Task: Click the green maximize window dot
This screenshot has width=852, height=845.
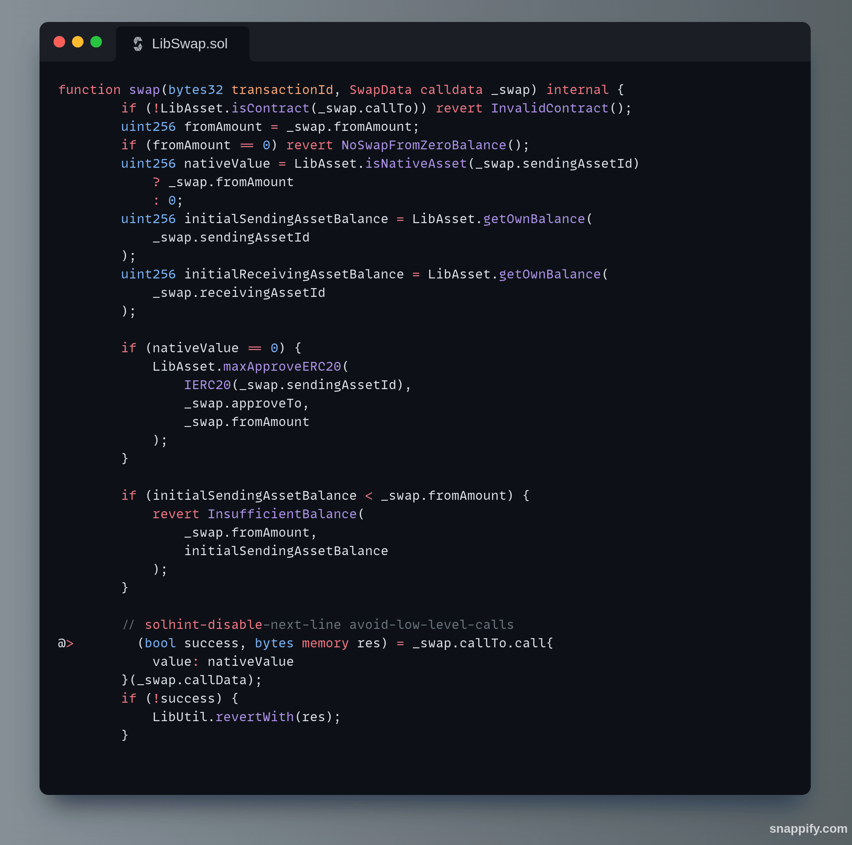Action: coord(96,42)
